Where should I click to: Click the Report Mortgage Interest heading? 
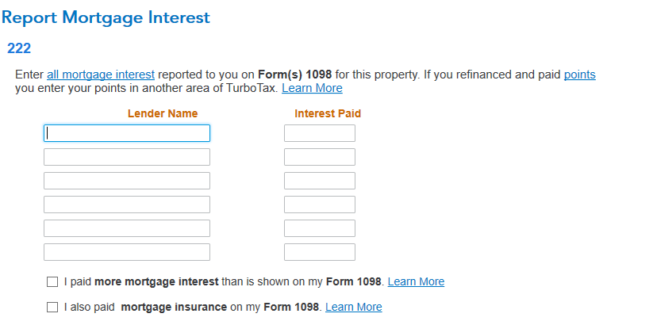tap(106, 17)
